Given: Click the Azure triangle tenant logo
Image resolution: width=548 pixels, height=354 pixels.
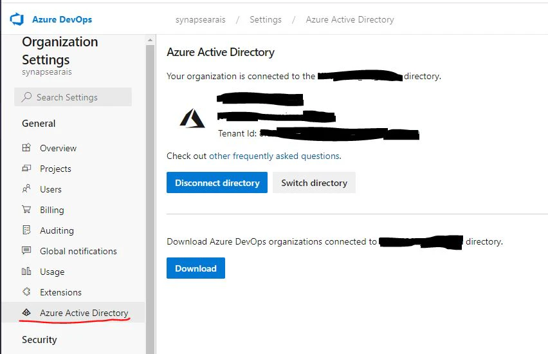Looking at the screenshot, I should (192, 118).
